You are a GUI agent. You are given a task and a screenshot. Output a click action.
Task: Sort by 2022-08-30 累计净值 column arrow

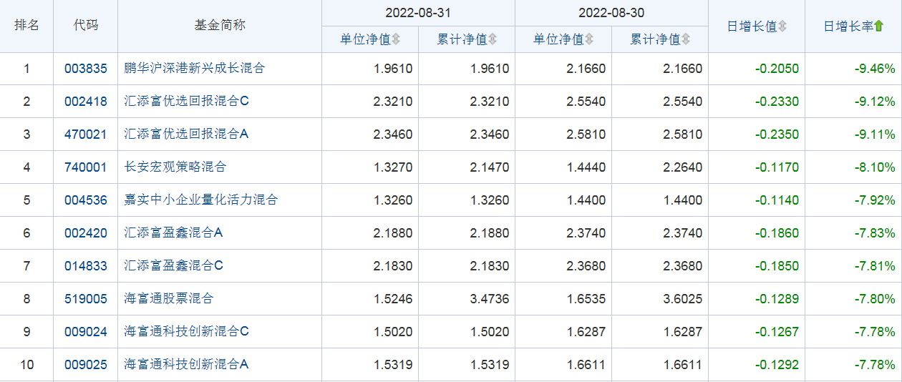point(686,39)
